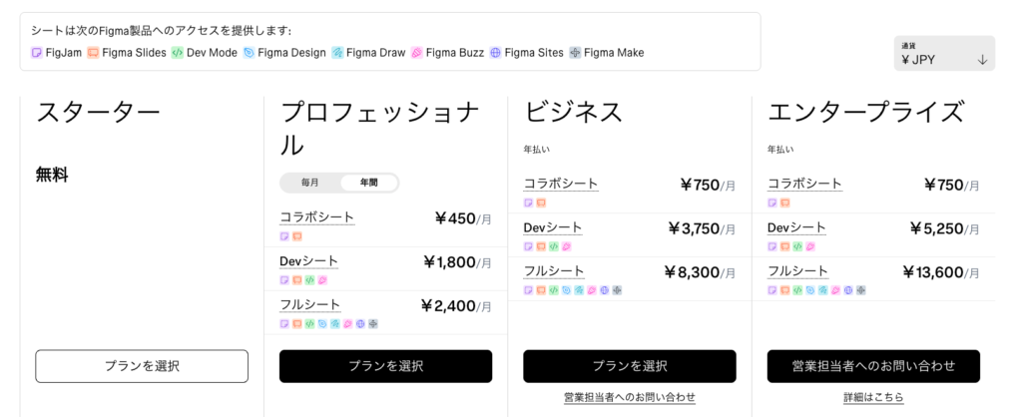The width and height of the screenshot is (1022, 417).
Task: Click フルシート label in プロフェッショナル plan
Action: point(310,304)
